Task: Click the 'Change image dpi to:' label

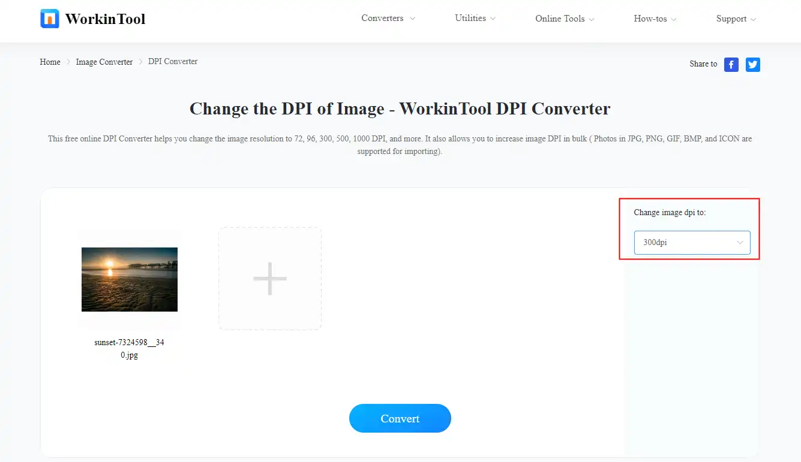Action: (670, 213)
